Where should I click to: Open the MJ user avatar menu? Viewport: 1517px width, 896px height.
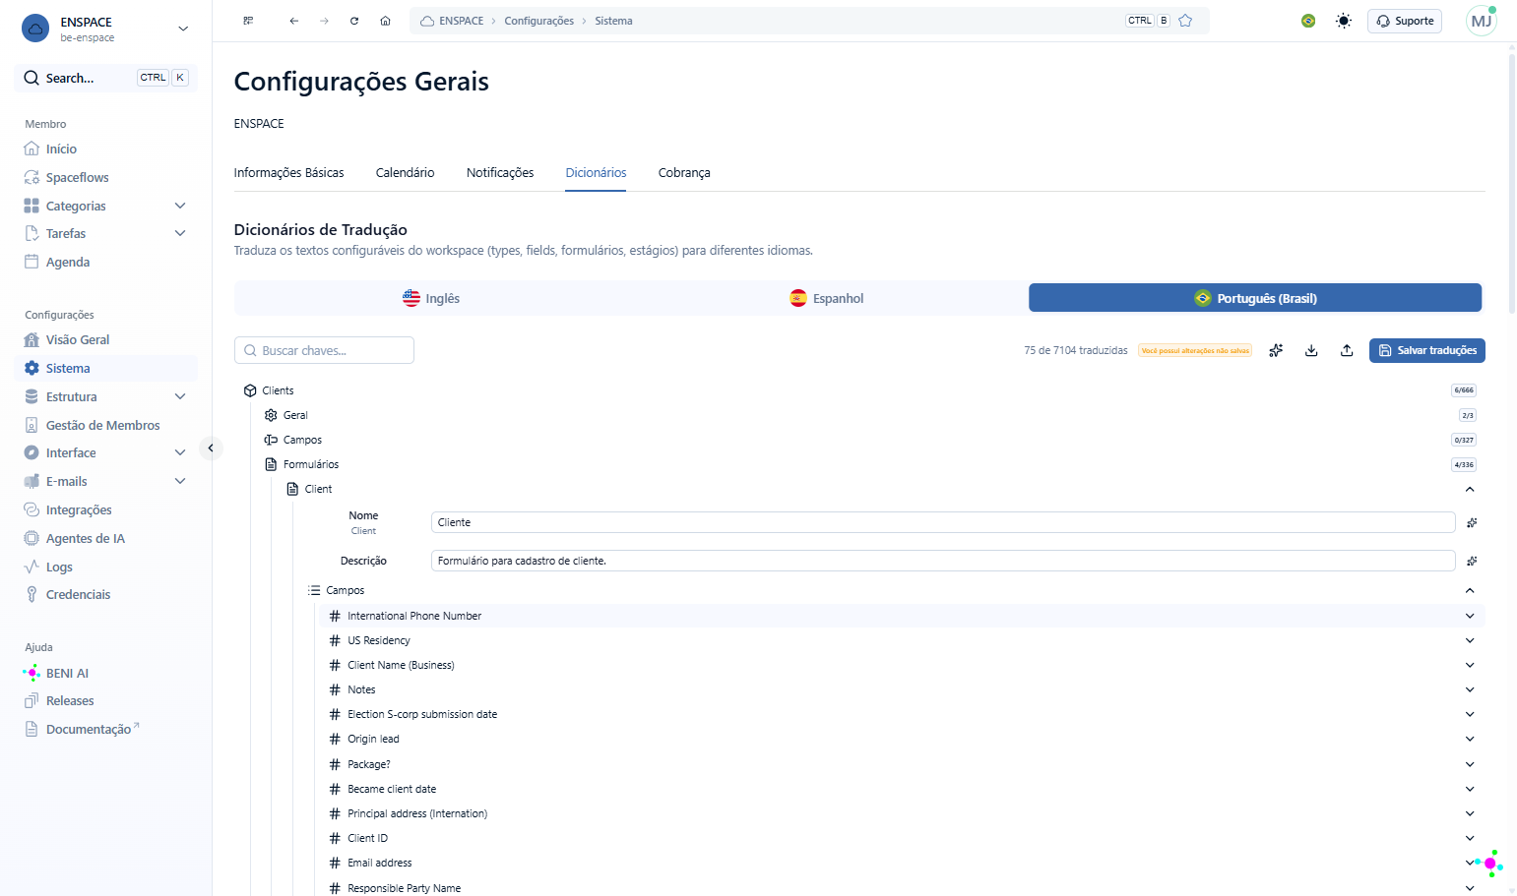coord(1482,21)
